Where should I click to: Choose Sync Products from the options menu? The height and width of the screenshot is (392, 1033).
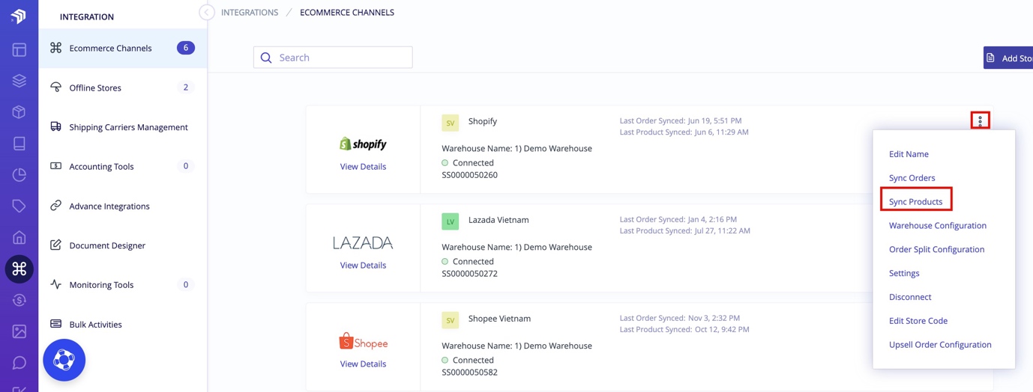[x=915, y=202]
